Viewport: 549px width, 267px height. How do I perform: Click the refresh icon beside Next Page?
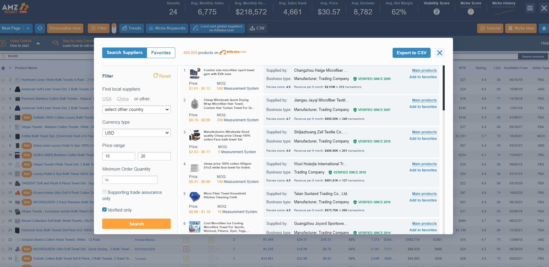point(40,28)
